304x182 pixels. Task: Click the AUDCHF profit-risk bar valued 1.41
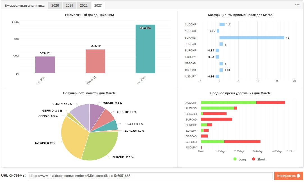coord(222,25)
